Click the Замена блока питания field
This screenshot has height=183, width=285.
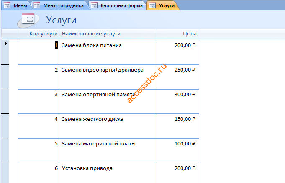point(108,52)
